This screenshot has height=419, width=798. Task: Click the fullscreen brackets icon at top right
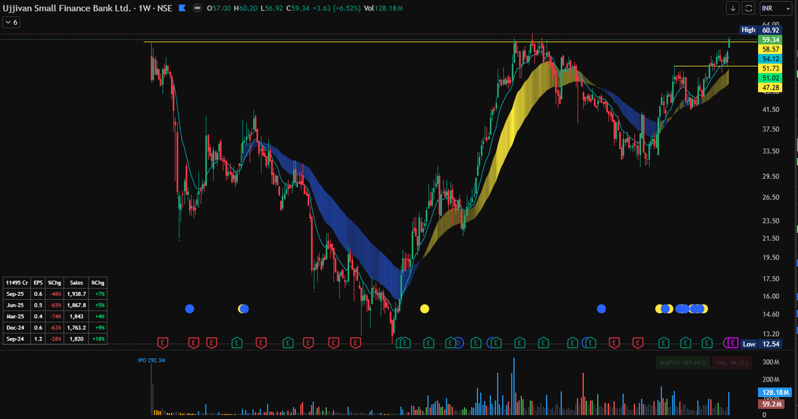click(749, 8)
